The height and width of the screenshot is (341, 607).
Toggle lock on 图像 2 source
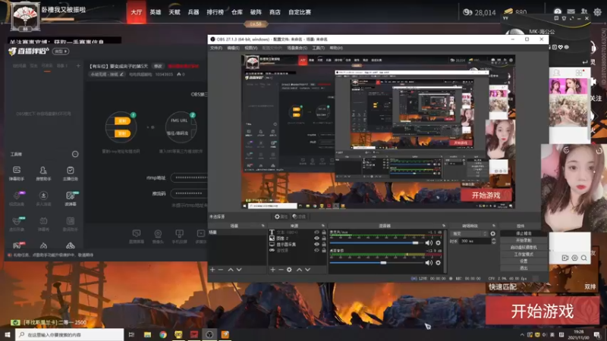[x=324, y=238]
